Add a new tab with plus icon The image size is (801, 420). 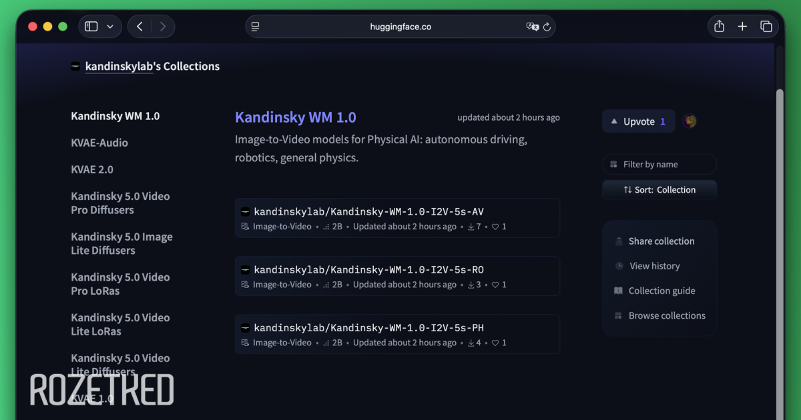pyautogui.click(x=742, y=27)
